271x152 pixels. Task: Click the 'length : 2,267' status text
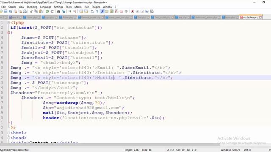coord(132,150)
